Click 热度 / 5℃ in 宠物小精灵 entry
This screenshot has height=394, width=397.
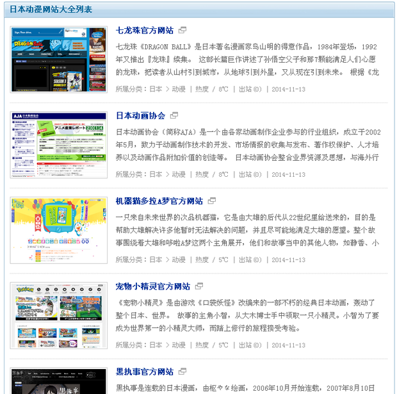[212, 345]
